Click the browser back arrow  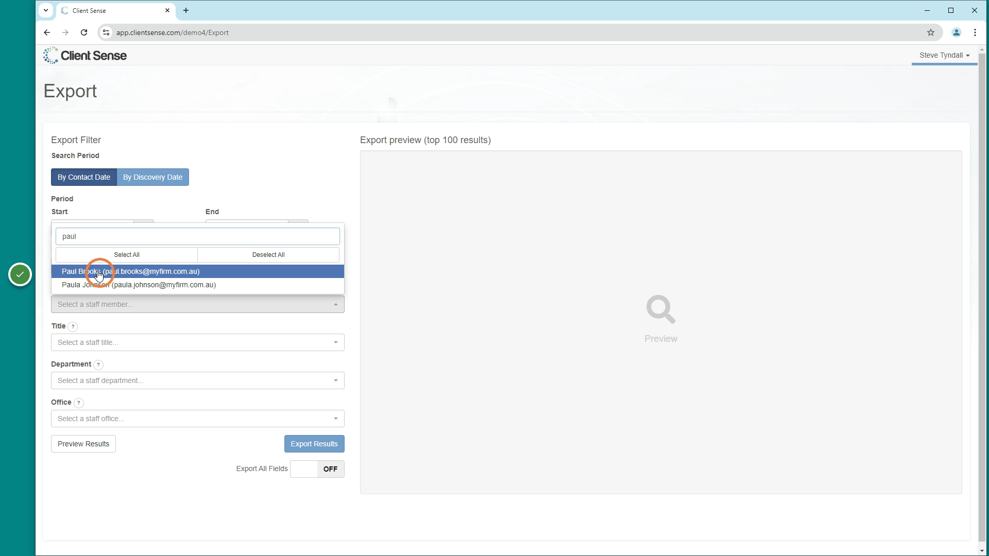click(x=47, y=32)
